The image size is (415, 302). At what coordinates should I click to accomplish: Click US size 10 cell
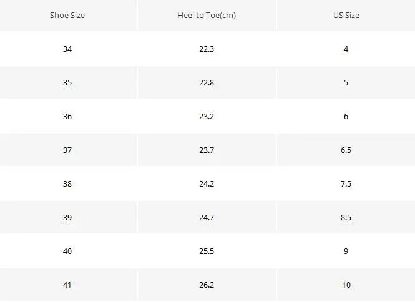tap(346, 285)
